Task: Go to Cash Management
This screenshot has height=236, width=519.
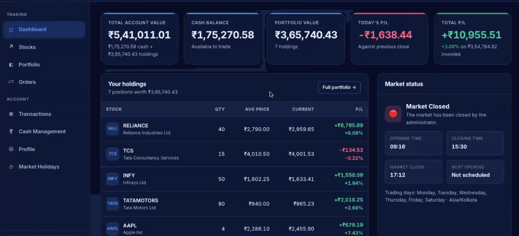Action: [44, 131]
